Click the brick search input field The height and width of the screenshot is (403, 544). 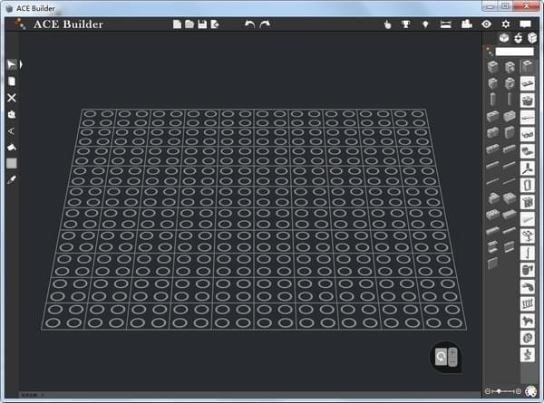[514, 52]
